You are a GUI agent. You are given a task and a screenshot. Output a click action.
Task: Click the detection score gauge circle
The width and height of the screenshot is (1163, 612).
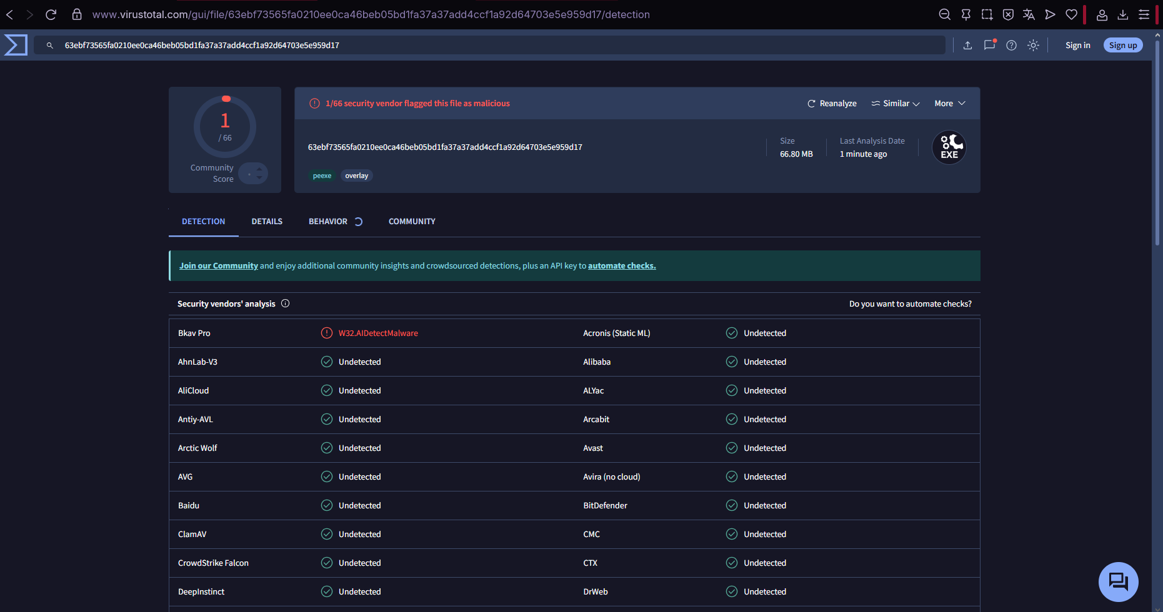(x=225, y=127)
